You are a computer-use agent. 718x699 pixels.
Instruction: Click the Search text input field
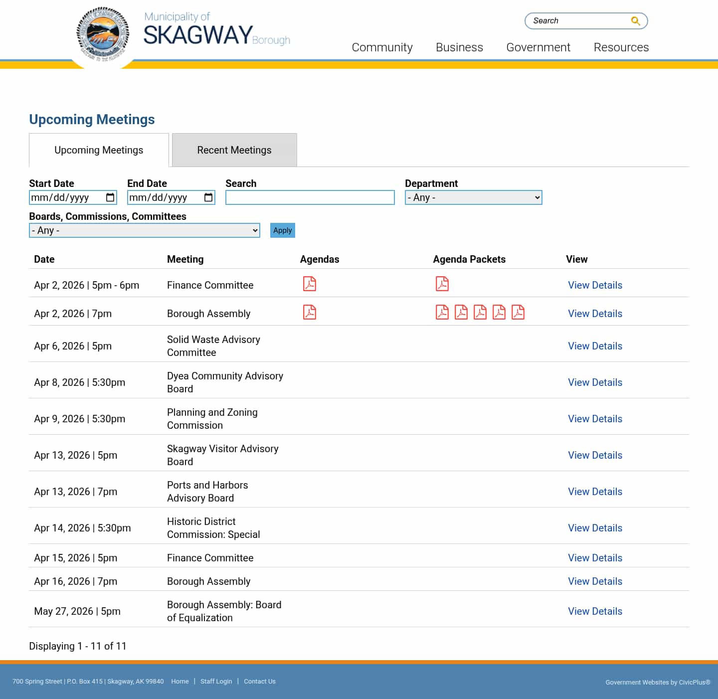tap(310, 197)
